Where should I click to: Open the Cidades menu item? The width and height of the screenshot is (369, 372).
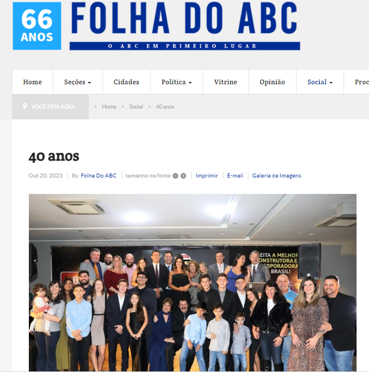126,82
